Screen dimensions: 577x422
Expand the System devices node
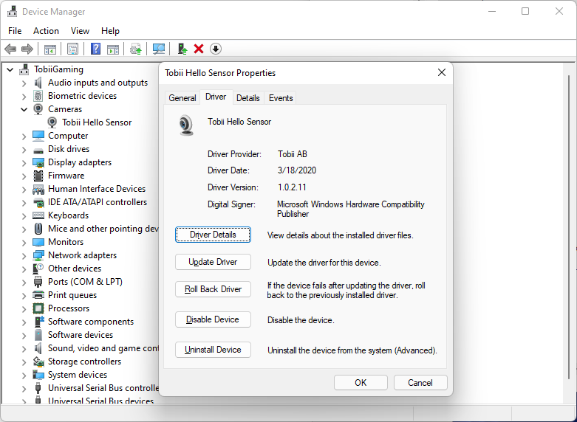coord(24,376)
